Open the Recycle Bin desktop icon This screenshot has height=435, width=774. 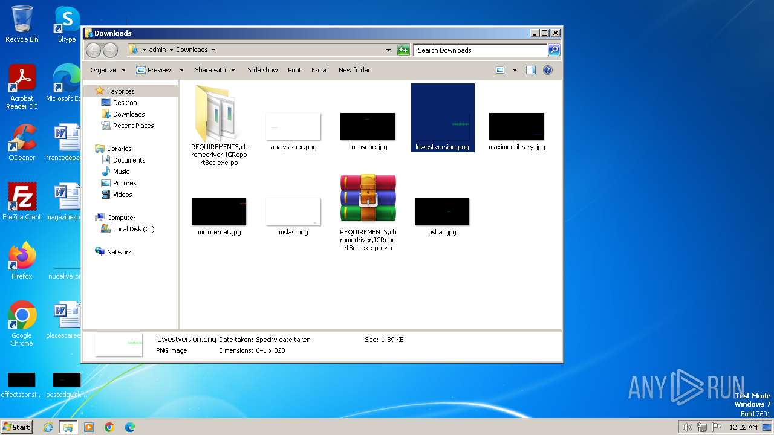(22, 24)
